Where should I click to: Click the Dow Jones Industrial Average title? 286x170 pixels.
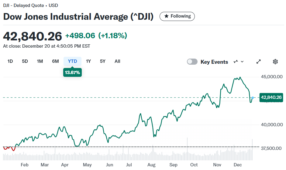pos(78,17)
